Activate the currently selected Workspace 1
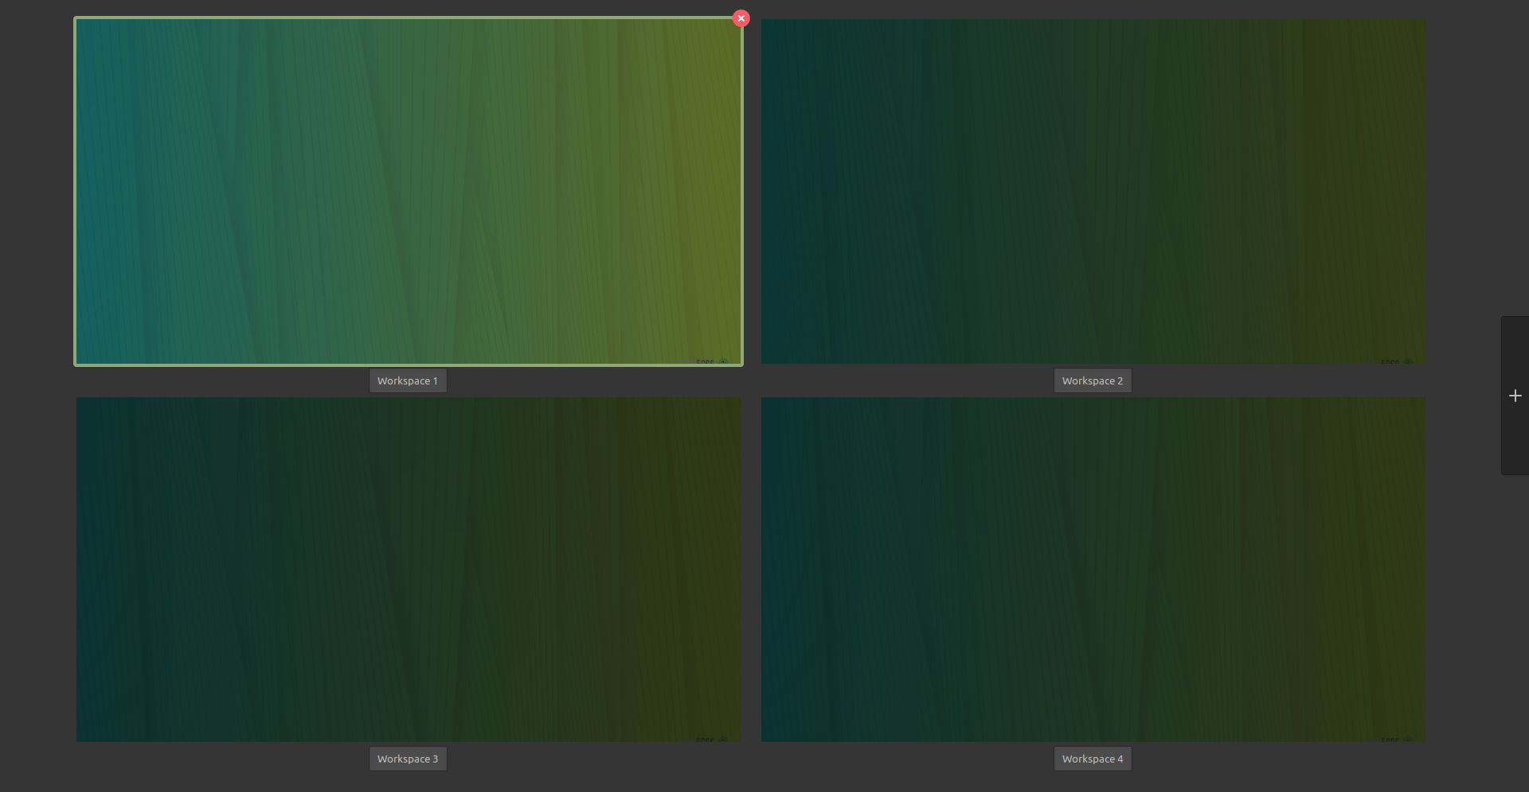 click(408, 191)
